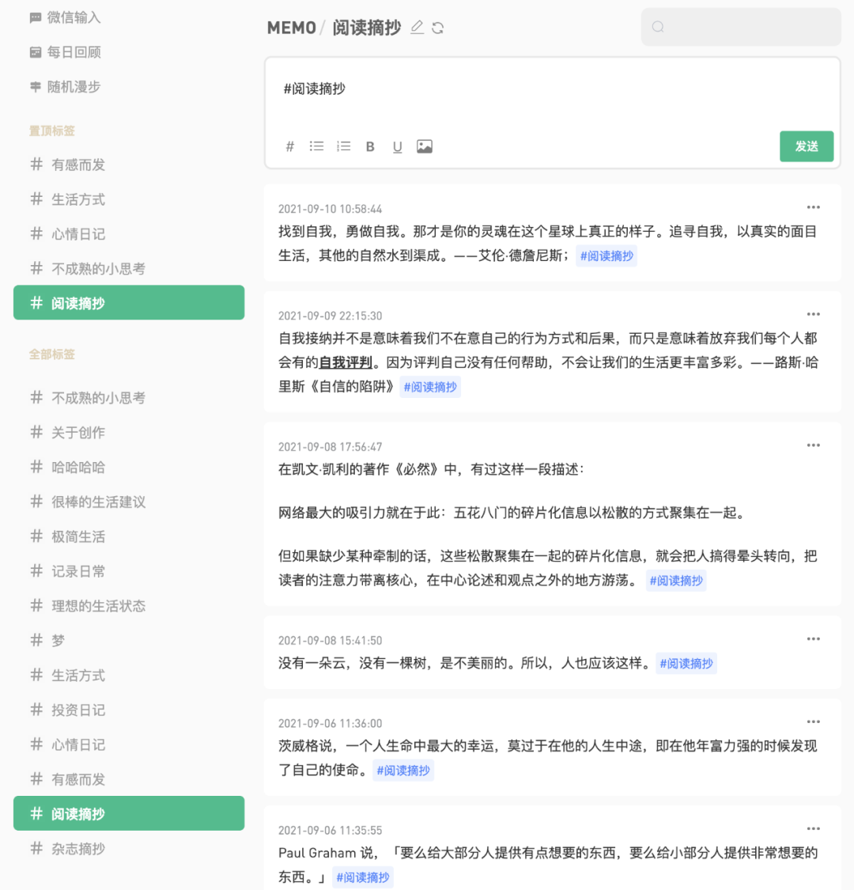Select the highlighted pinned tag 阅读摘抄
The width and height of the screenshot is (854, 890).
pyautogui.click(x=129, y=302)
